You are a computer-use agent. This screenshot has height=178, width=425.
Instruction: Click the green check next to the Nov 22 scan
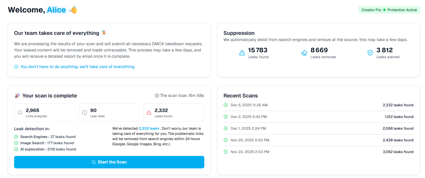coord(225,151)
